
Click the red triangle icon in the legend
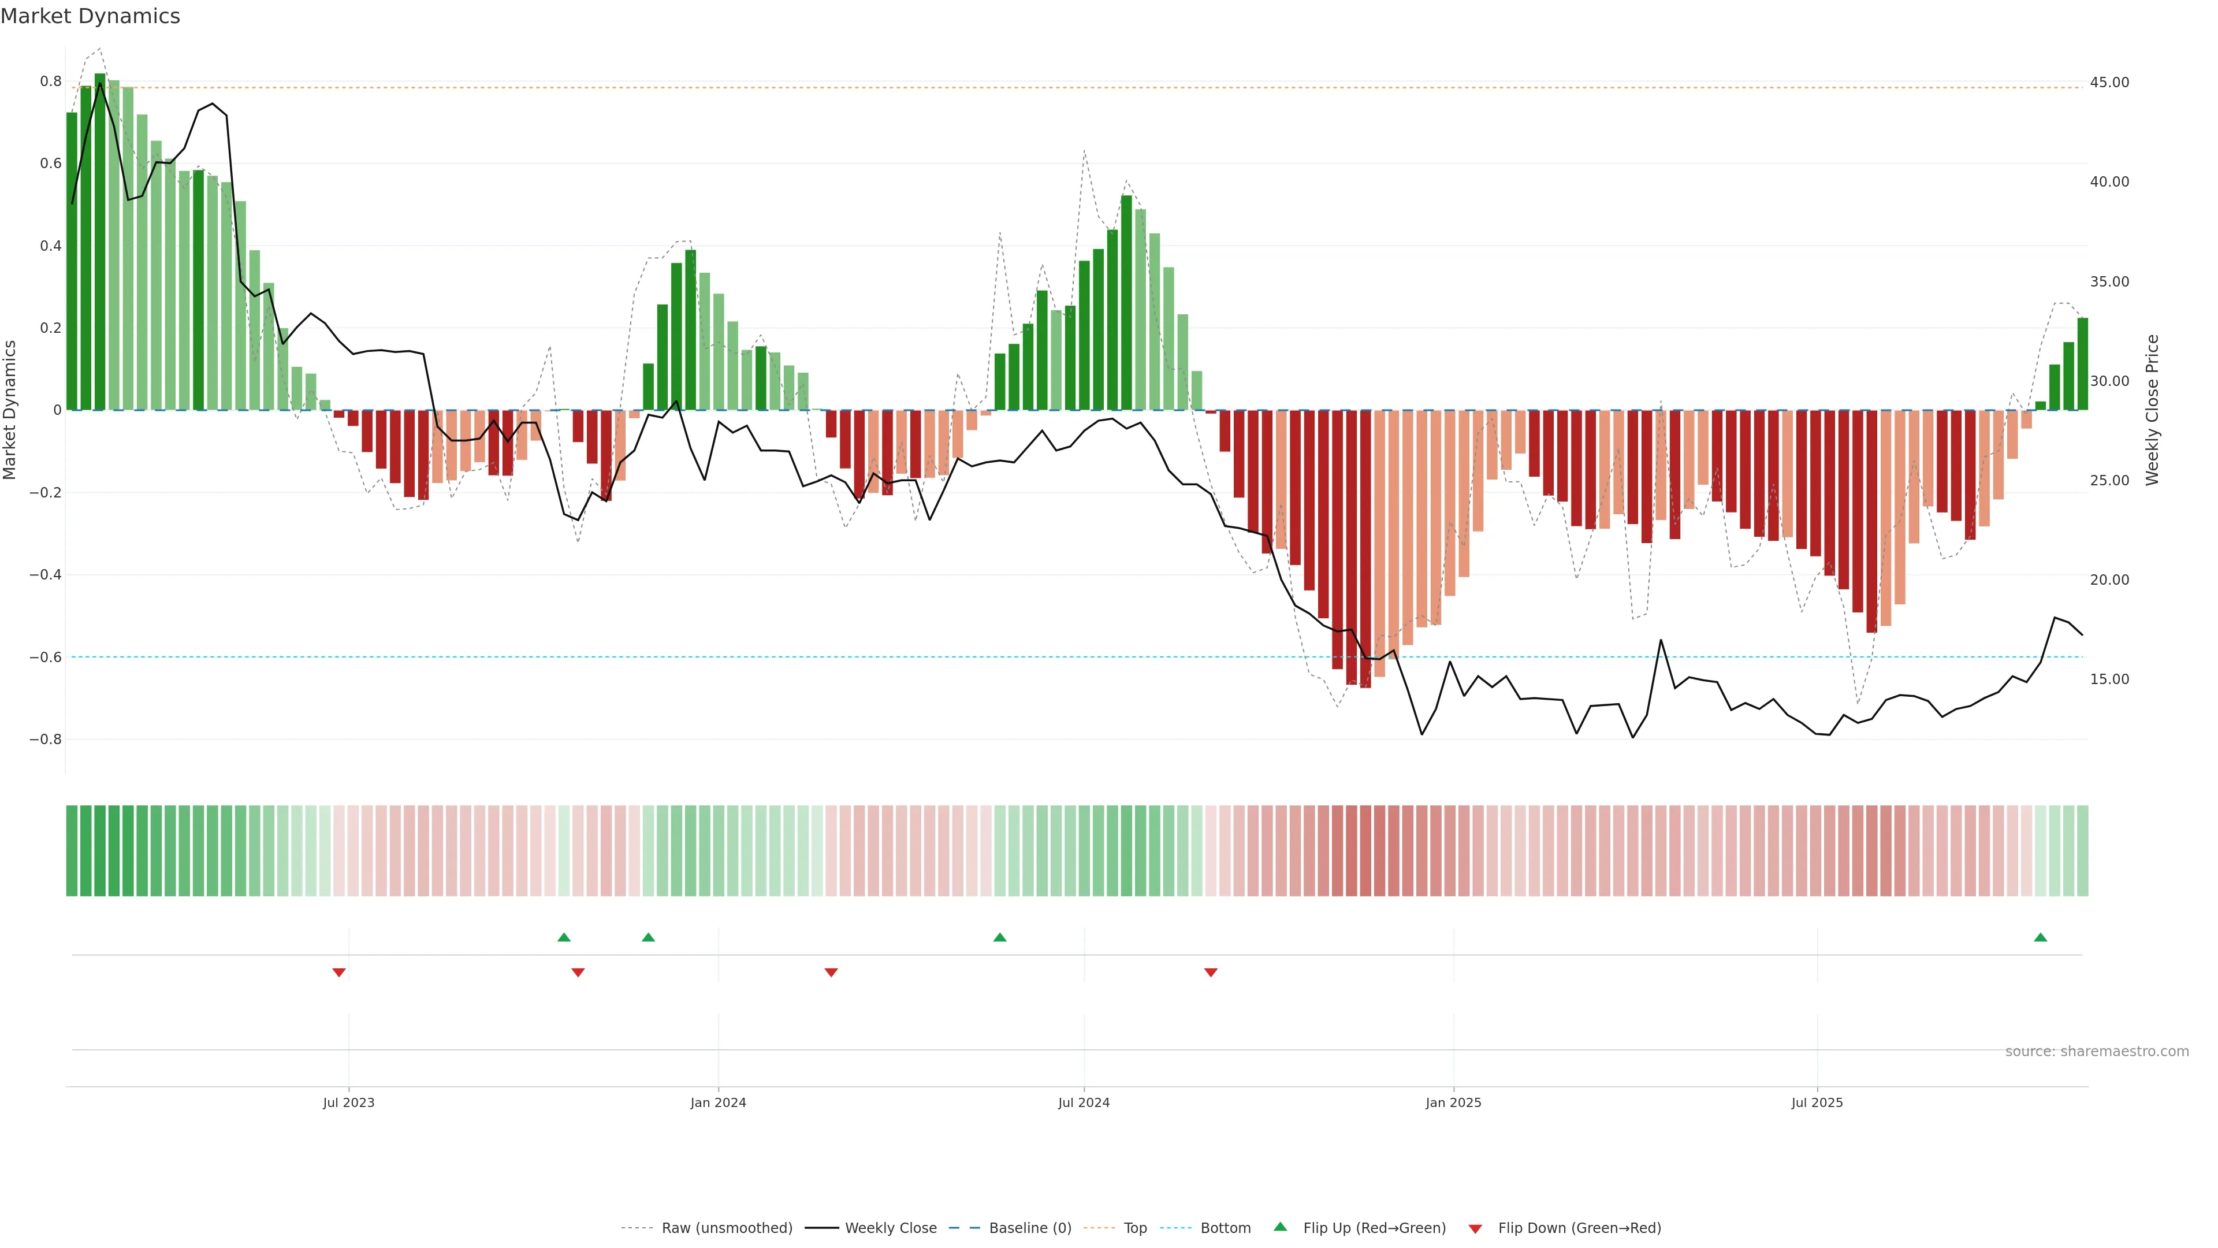pos(1475,1228)
